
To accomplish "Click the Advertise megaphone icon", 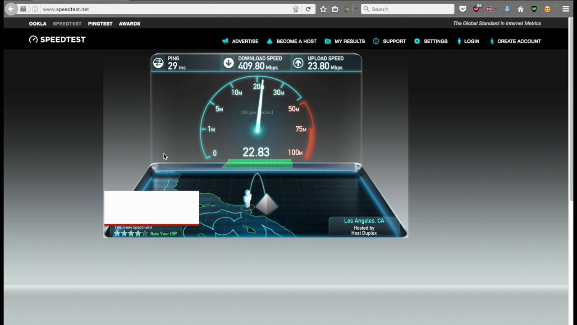I will (225, 41).
